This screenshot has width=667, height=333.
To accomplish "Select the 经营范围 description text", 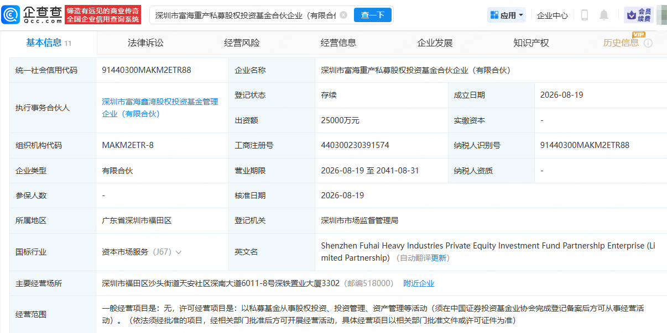I will click(x=373, y=314).
